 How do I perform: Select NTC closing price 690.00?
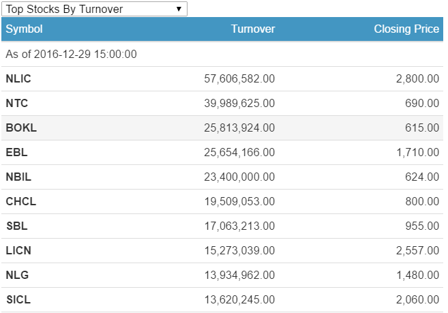422,103
